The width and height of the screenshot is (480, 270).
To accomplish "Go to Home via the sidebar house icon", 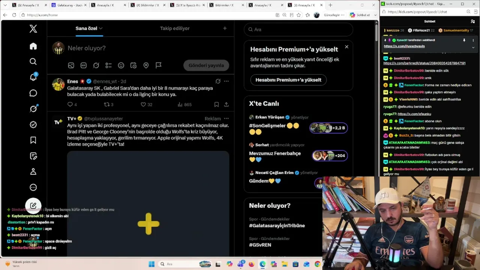I will click(33, 46).
